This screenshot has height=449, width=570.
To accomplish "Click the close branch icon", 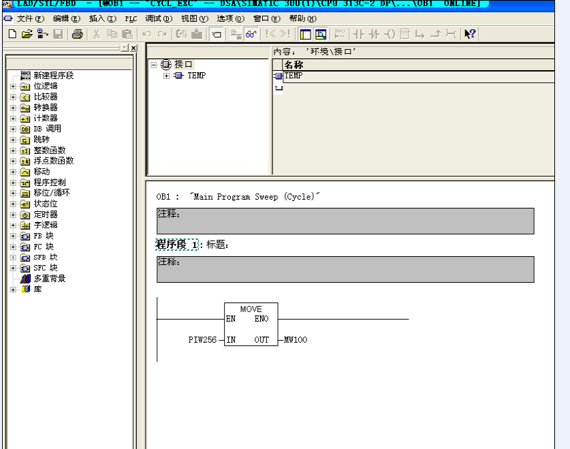I will tap(435, 34).
